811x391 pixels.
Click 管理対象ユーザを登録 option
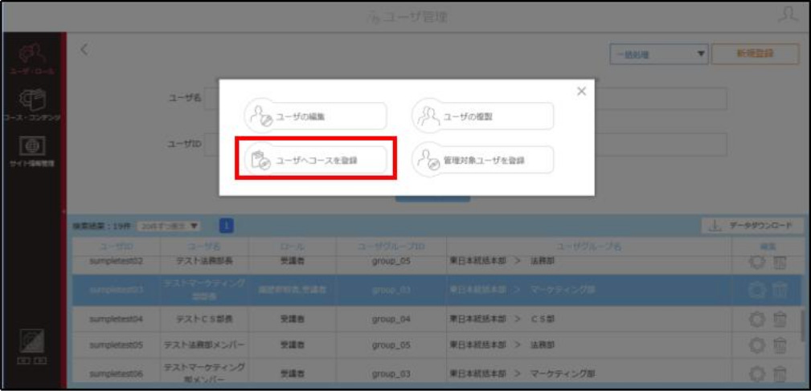tap(482, 160)
